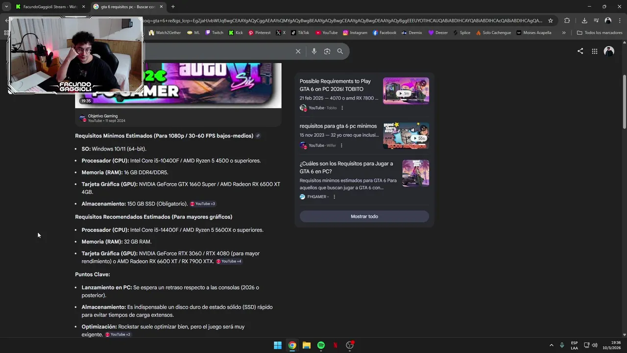Open the Splice bookmark
Screen dimensions: 627x353
pyautogui.click(x=461, y=33)
